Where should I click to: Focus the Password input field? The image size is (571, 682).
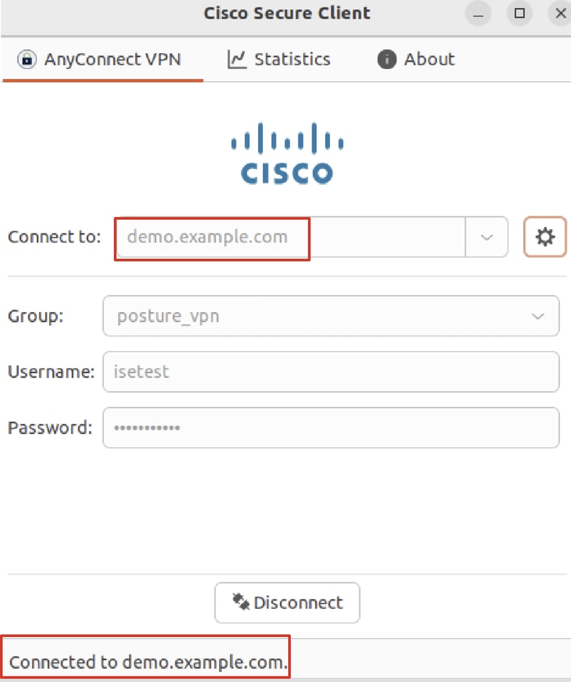tap(331, 428)
